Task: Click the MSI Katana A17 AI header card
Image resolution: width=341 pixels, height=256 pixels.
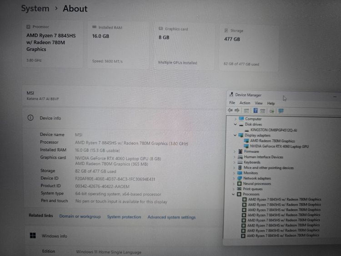Action: [x=124, y=95]
